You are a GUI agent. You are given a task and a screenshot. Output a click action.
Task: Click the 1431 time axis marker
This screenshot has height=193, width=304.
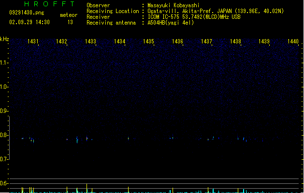[x=33, y=41]
